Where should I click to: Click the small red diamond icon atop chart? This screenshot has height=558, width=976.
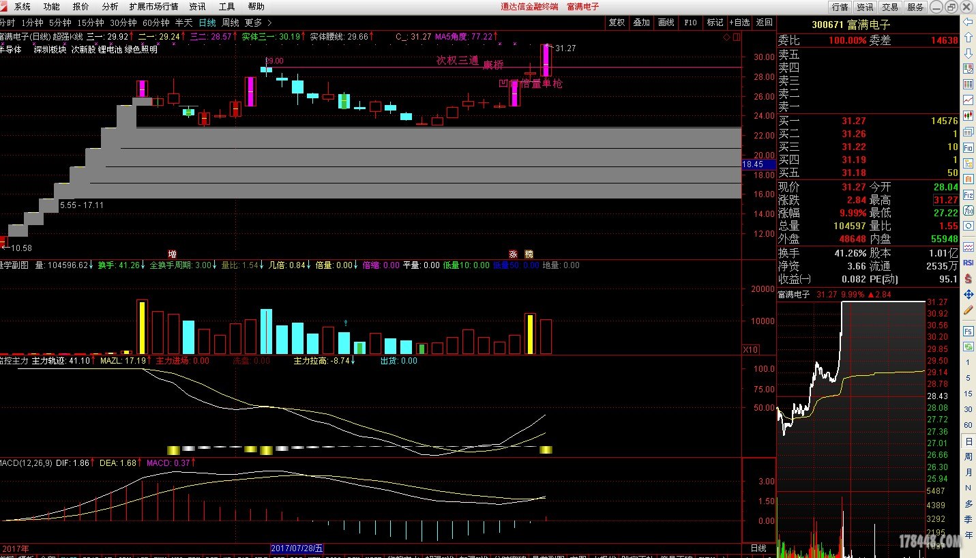point(727,37)
